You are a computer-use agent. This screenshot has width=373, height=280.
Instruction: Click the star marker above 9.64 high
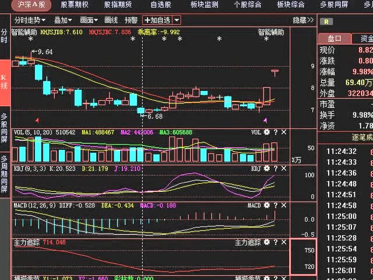(31, 39)
